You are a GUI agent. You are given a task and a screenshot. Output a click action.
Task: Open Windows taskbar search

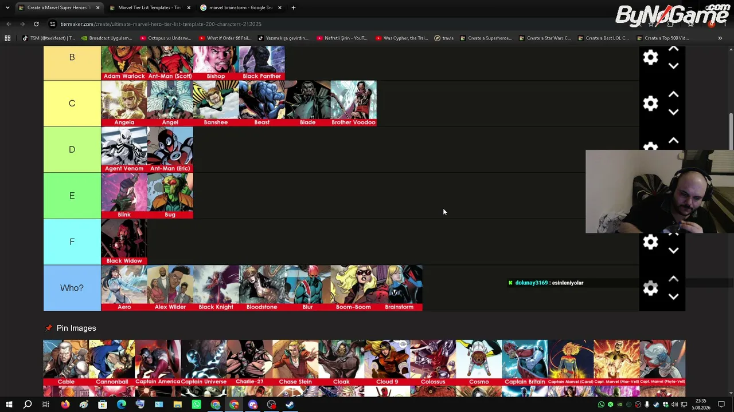[x=28, y=405]
